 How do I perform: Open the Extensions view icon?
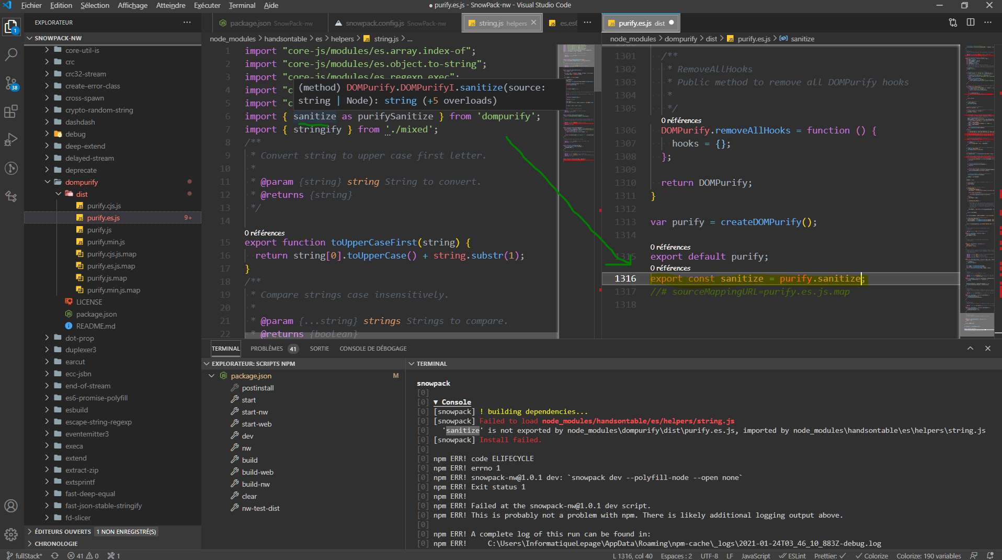coord(11,111)
